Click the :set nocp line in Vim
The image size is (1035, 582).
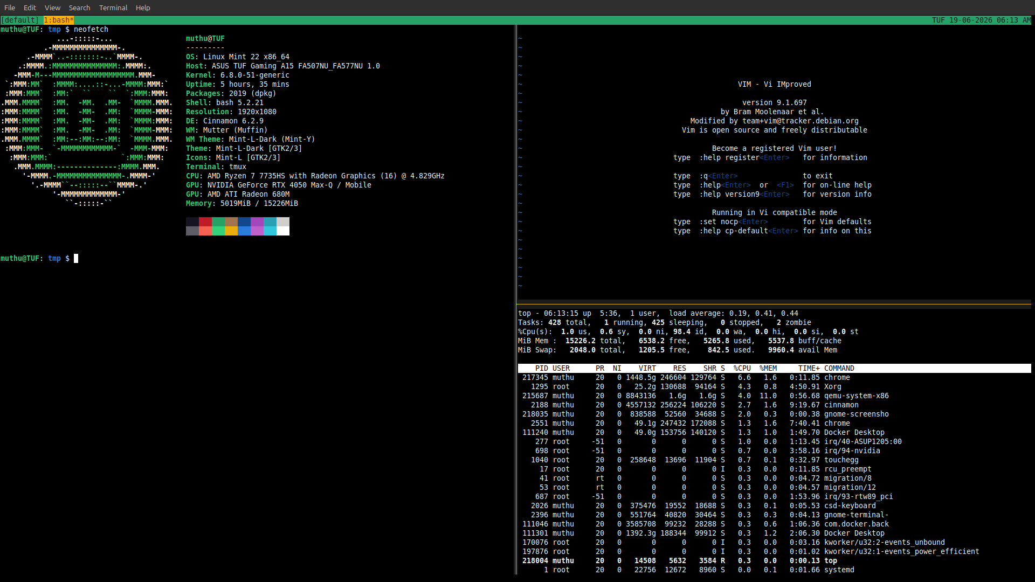pyautogui.click(x=772, y=221)
